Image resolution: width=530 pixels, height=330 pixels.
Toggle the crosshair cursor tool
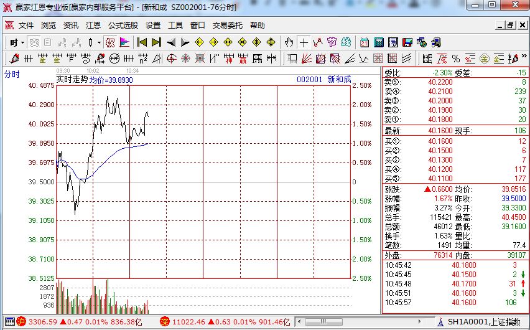coord(303,42)
